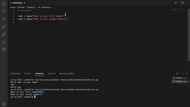Click line number 5 in gutter

click(x=13, y=22)
